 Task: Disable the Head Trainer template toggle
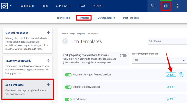tap(68, 99)
